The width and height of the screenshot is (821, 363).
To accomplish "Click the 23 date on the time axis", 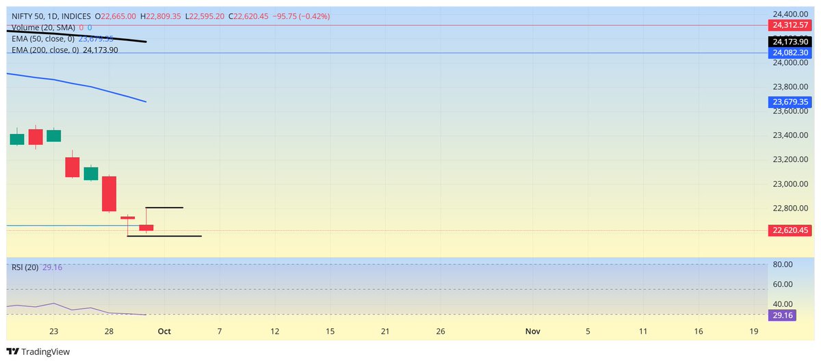I will pyautogui.click(x=53, y=331).
